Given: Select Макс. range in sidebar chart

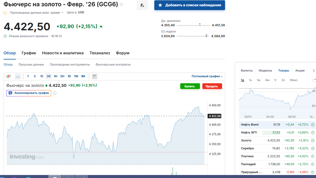Looking at the screenshot, I should coord(294,80).
